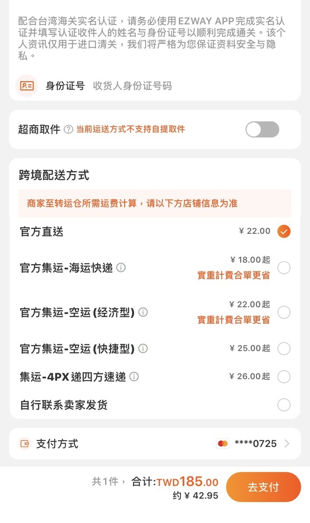Toggle the 超商取件 switch
This screenshot has width=310, height=523.
[x=263, y=129]
